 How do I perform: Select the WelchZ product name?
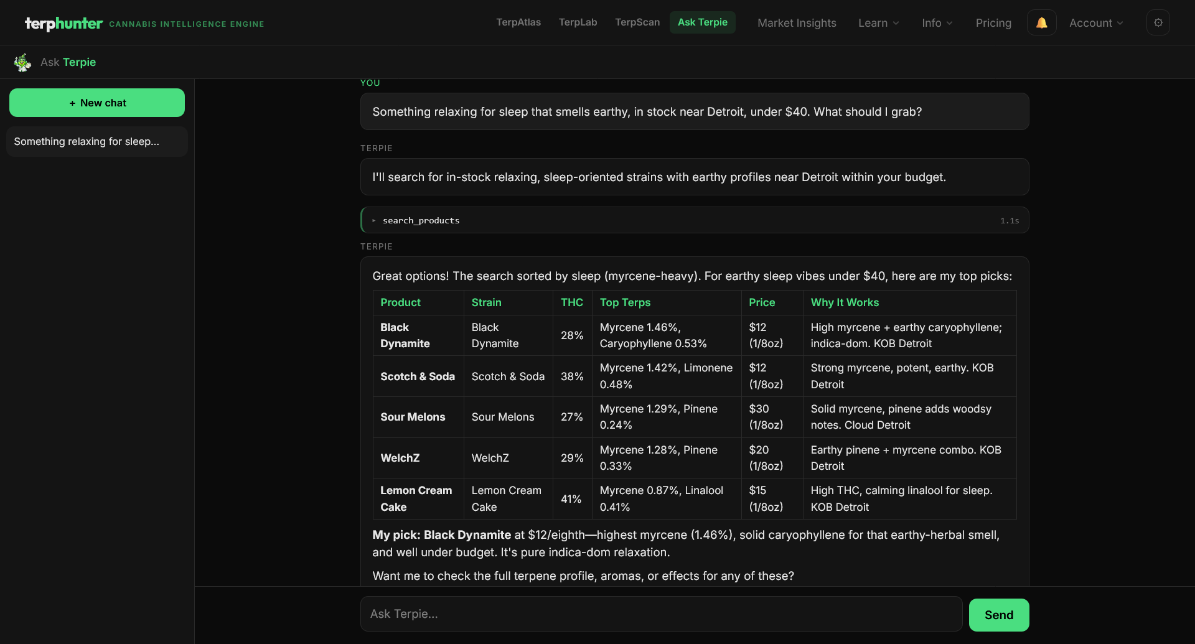pos(400,458)
